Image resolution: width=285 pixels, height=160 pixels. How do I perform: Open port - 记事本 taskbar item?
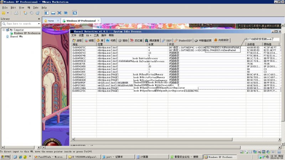click(118, 157)
